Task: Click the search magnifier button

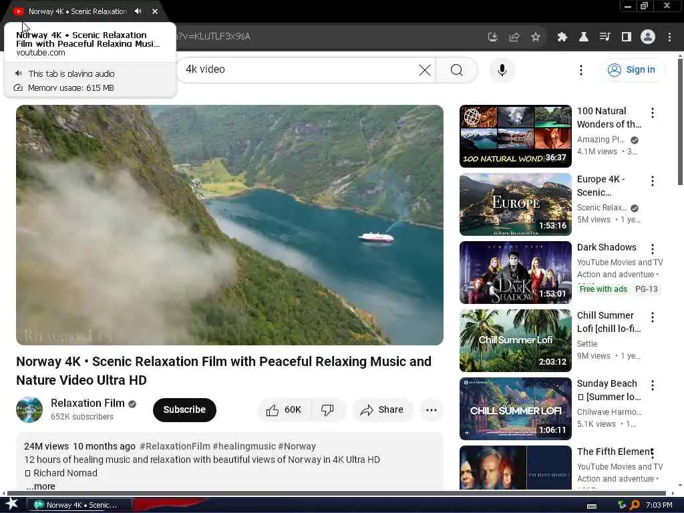Action: (x=457, y=69)
